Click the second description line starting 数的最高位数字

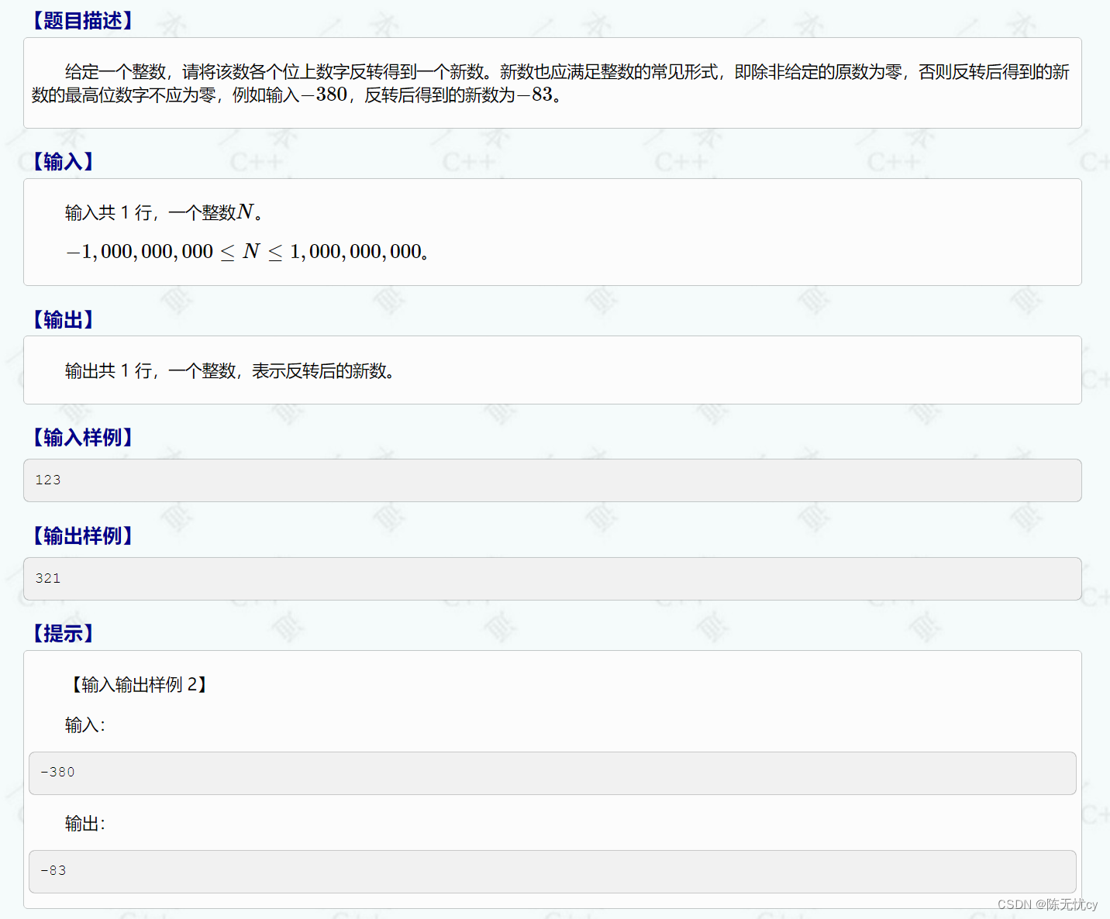click(x=296, y=95)
